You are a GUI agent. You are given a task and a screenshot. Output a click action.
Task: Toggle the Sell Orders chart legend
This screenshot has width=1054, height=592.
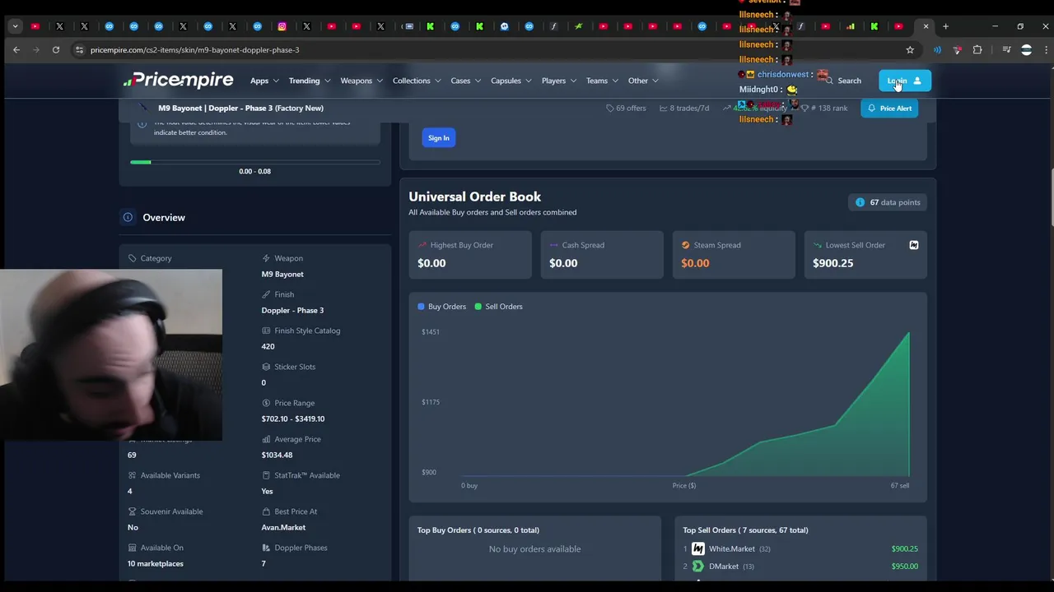coord(498,307)
